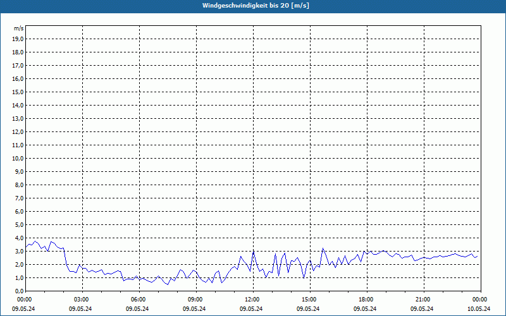Select the 06:00 time axis label

pyautogui.click(x=139, y=300)
